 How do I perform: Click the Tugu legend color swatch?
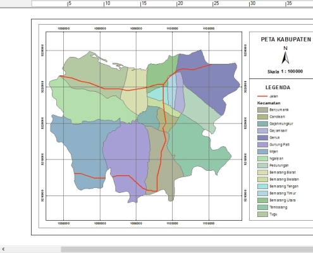(262, 214)
